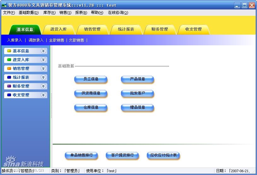Expand the 进货入库 sidebar panel chevron
The height and width of the screenshot is (175, 257).
(43, 60)
